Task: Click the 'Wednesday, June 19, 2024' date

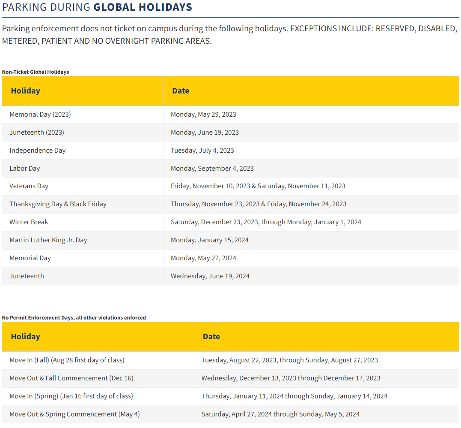Action: [x=210, y=276]
